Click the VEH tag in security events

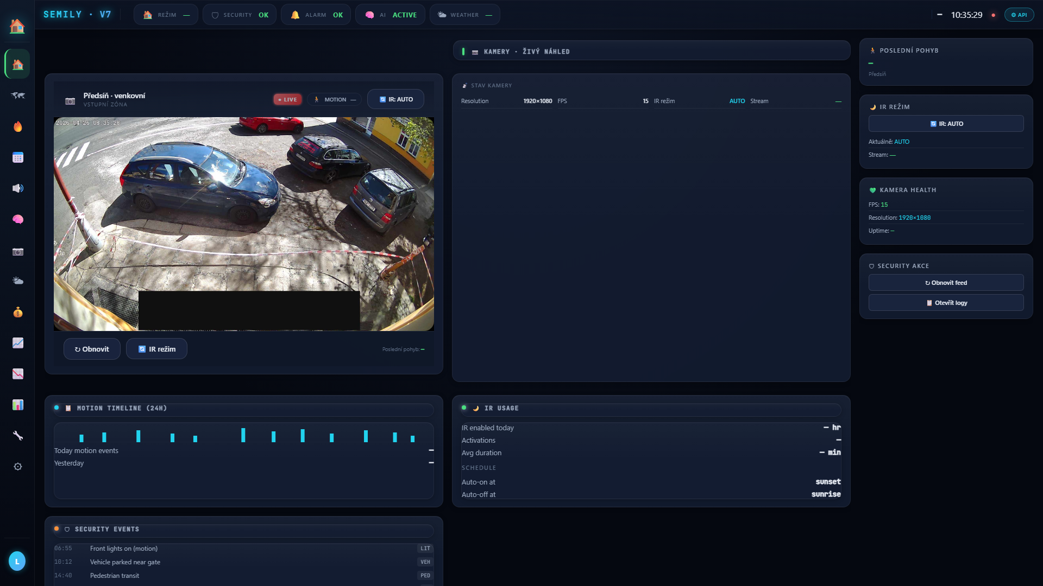pyautogui.click(x=425, y=562)
